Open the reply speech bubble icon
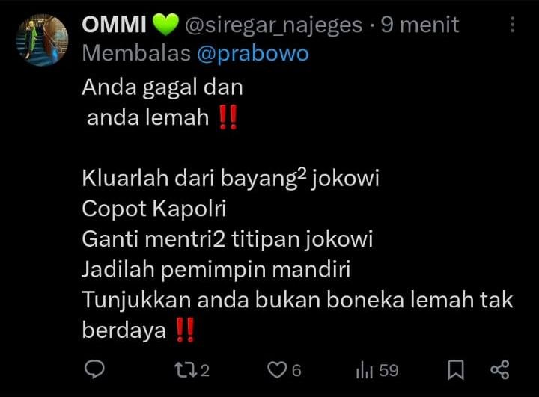 click(x=94, y=369)
